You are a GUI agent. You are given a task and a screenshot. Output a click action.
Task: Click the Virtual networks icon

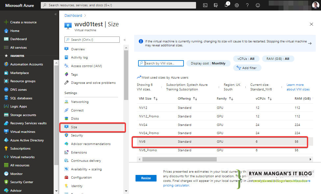[x=6, y=157]
